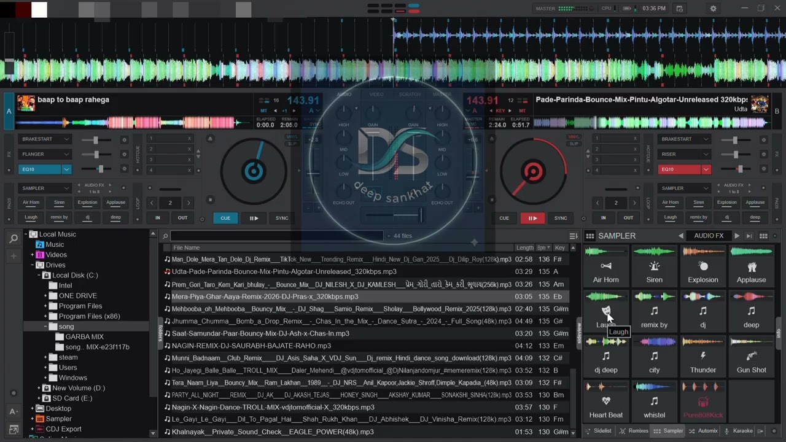Select the Sampler tab at bottom

(x=669, y=431)
